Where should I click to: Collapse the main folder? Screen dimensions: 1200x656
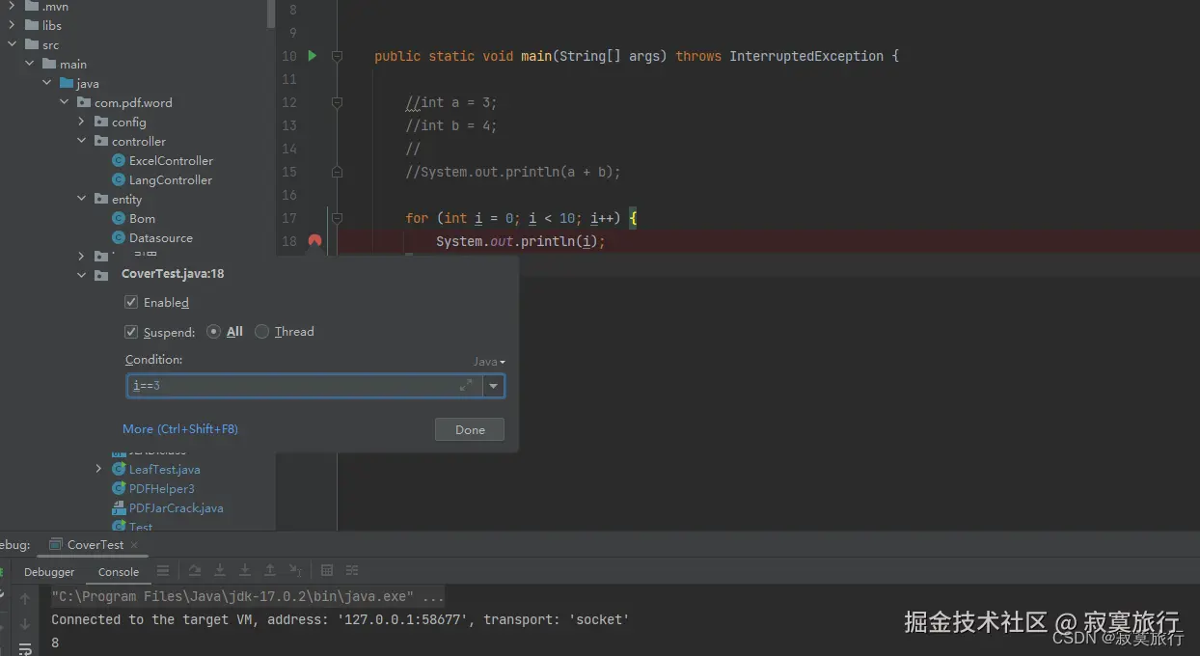pos(29,64)
